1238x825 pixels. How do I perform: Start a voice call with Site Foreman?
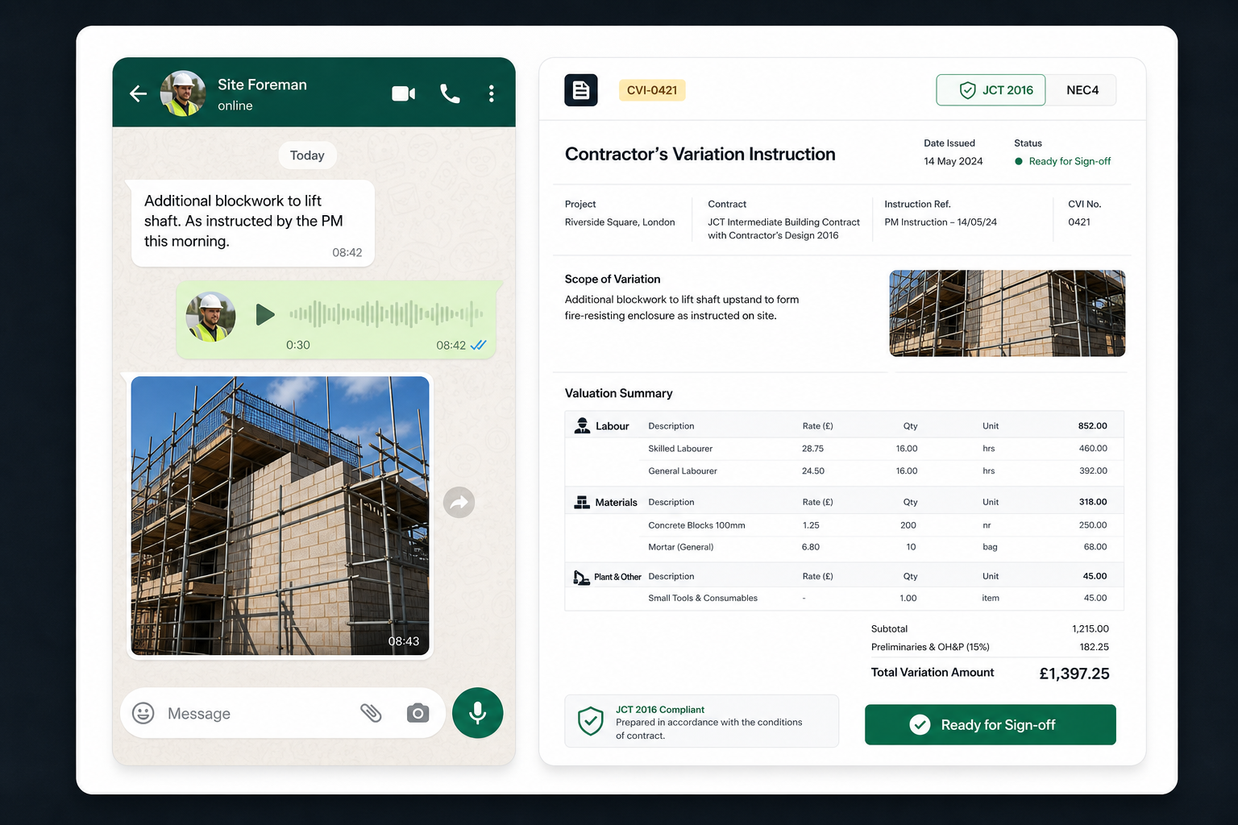(x=450, y=93)
